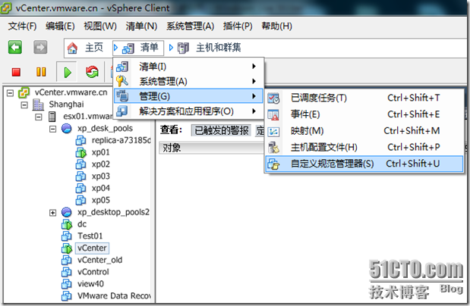Viewport: 470px width, 306px height.
Task: Expand the 清单(I) submenu arrow
Action: [254, 67]
